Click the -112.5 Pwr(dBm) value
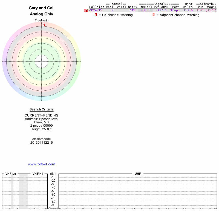Screen dimensions: 219x211 [x=161, y=10]
